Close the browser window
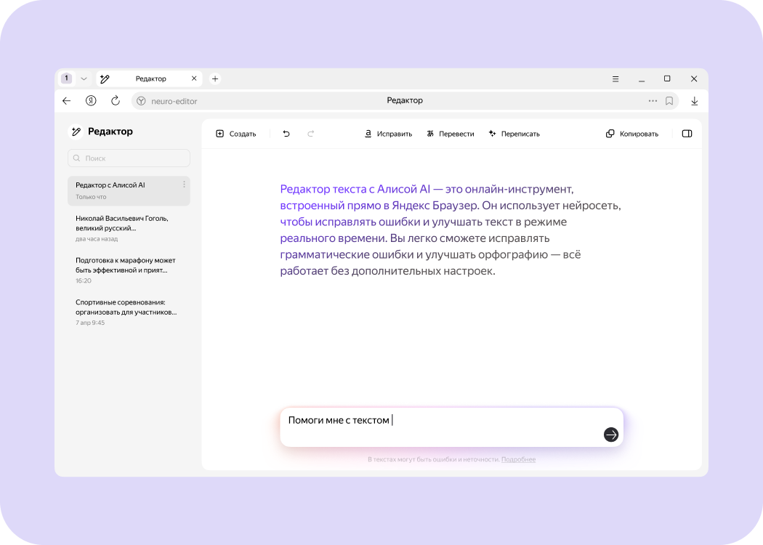The image size is (763, 545). tap(694, 78)
